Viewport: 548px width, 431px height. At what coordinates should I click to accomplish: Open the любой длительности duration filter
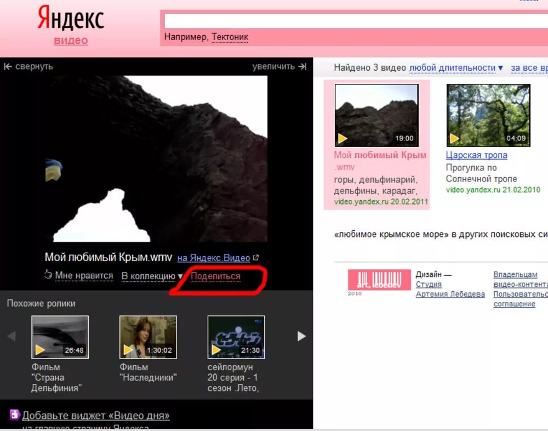456,67
